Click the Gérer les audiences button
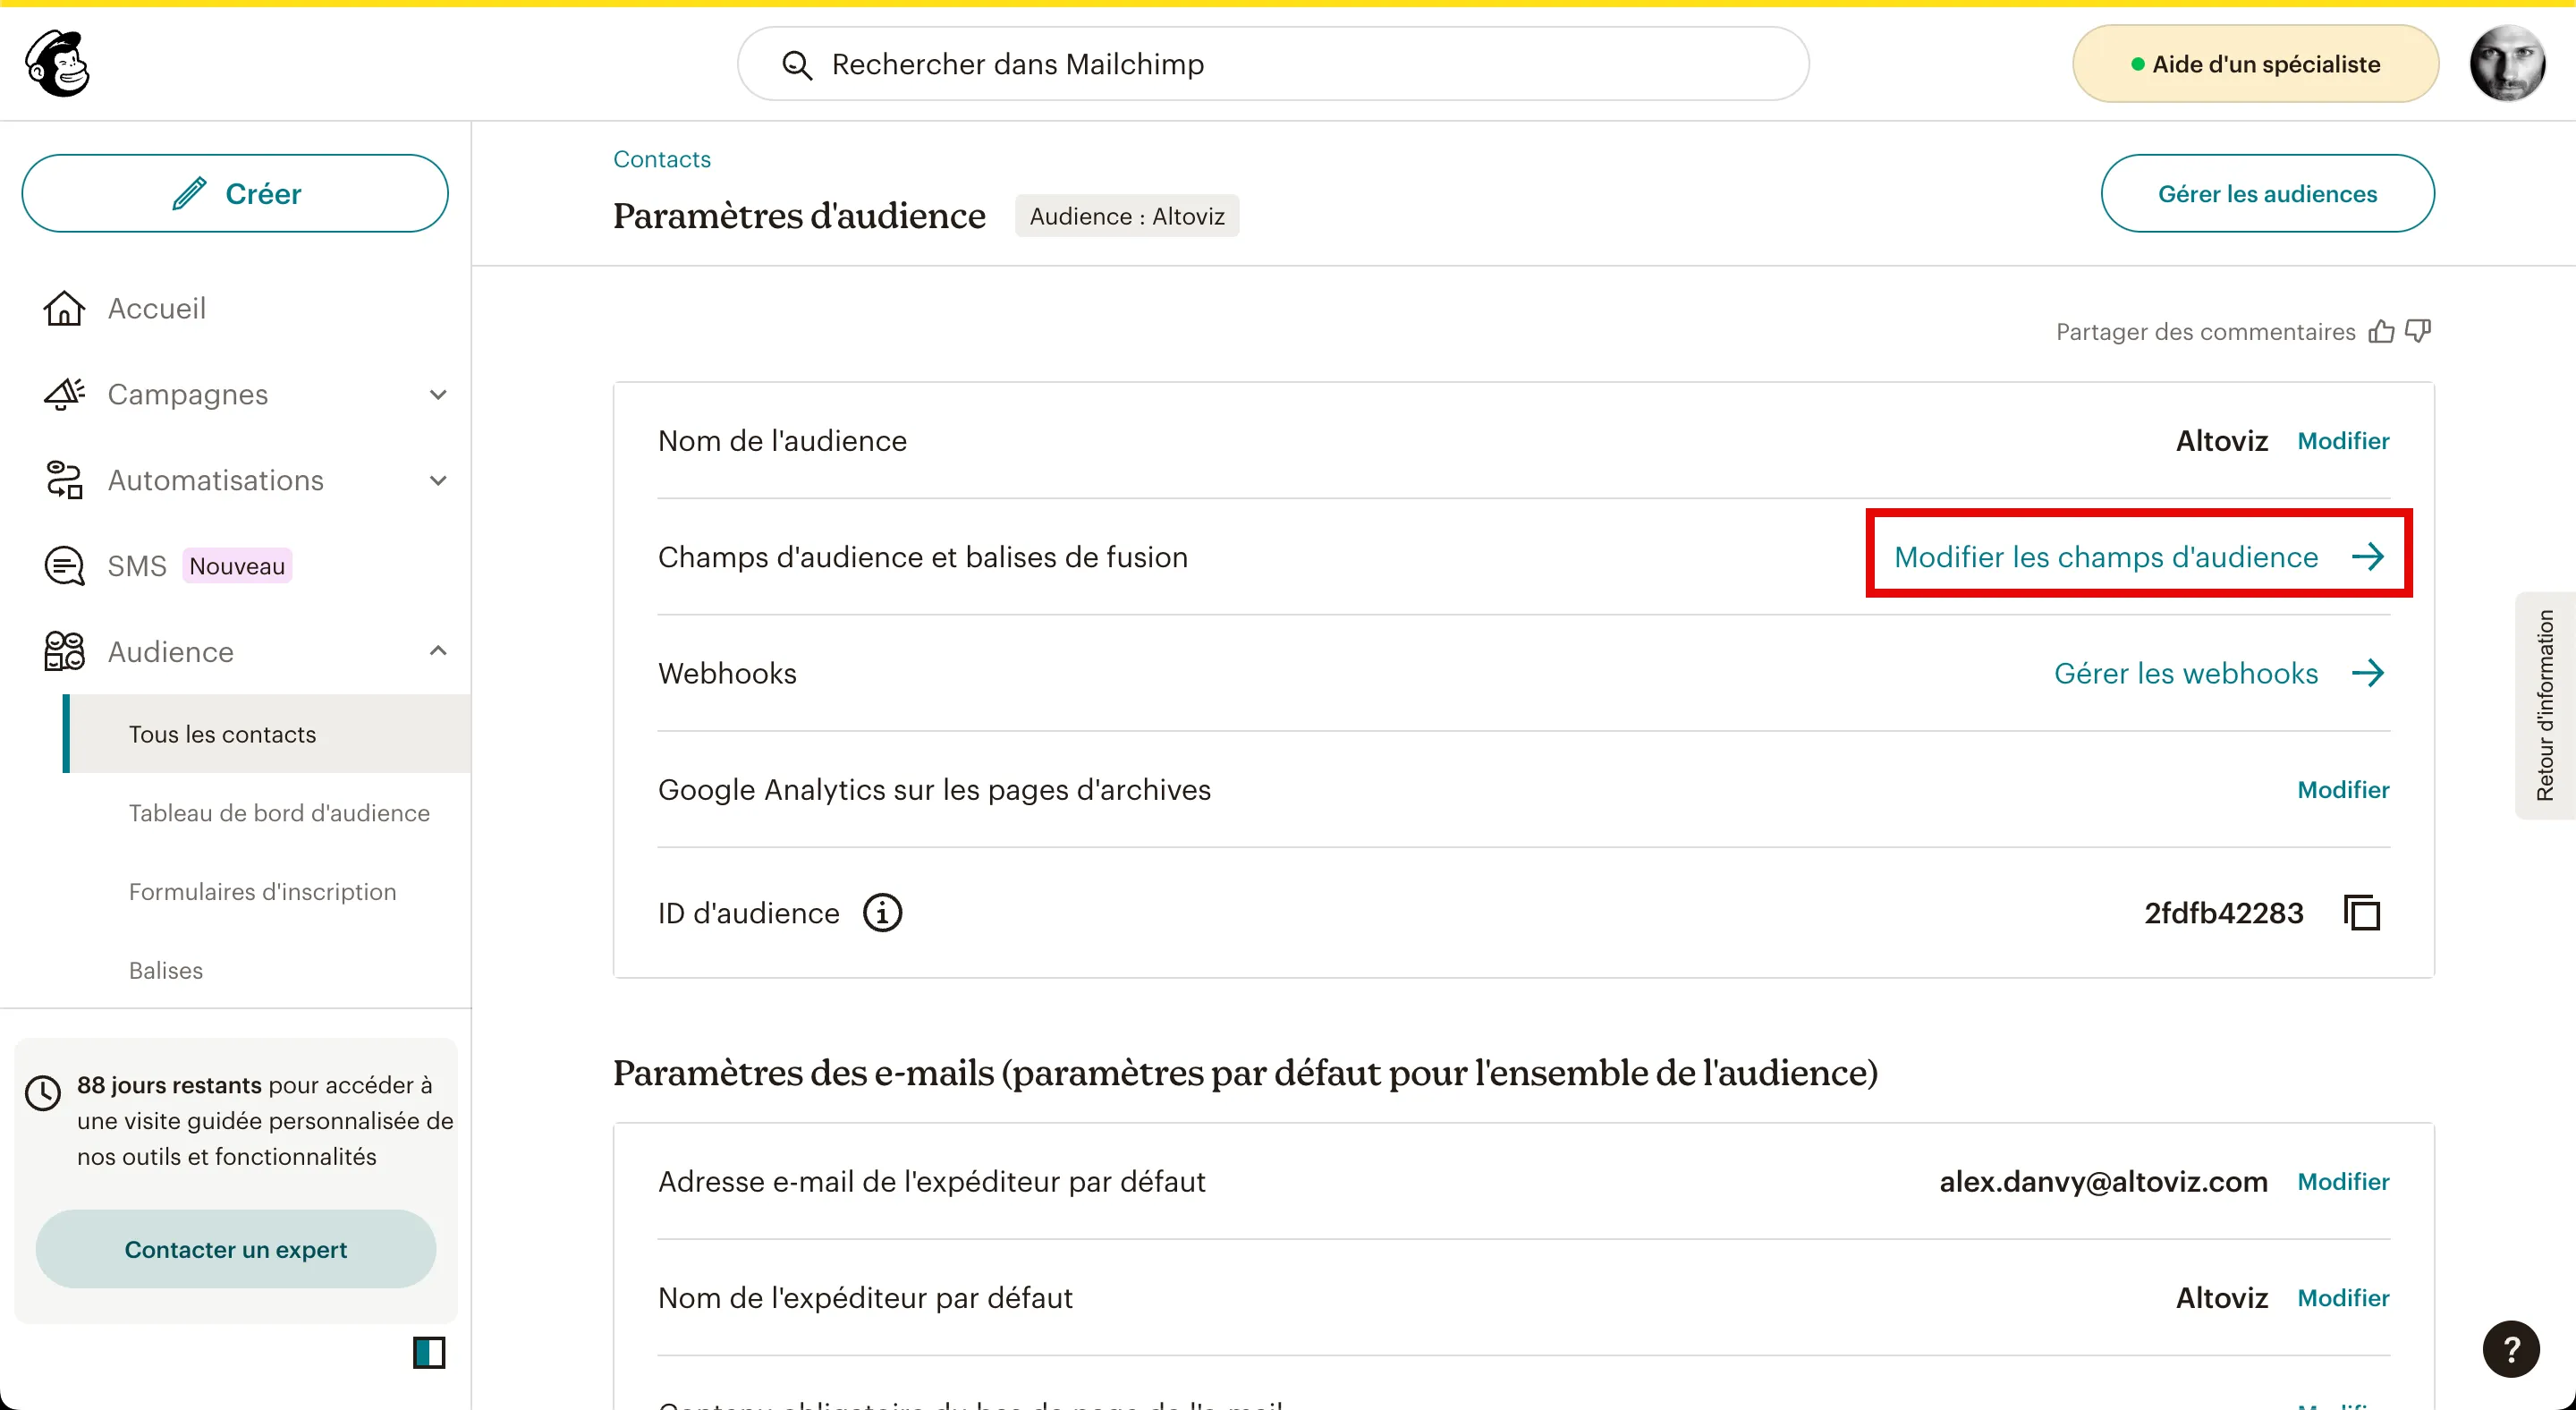 (2267, 194)
